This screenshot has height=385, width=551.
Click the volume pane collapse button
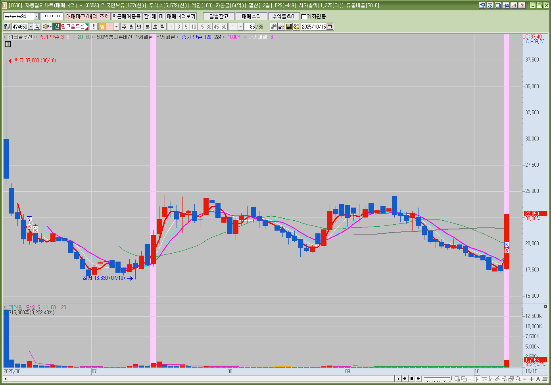pos(545,307)
